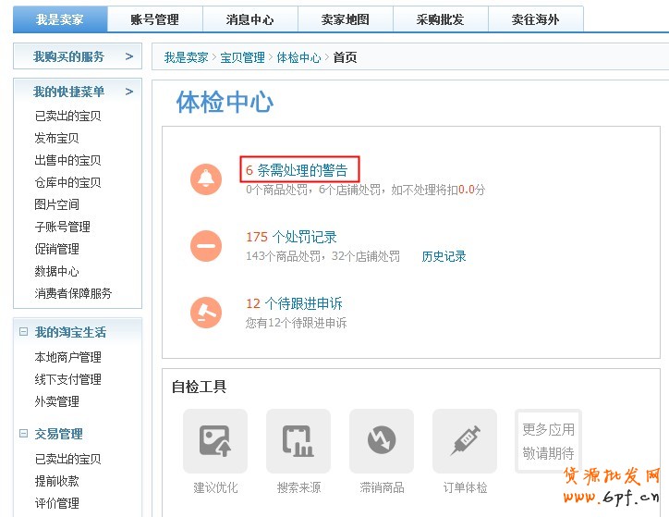Click the gavel appeals icon

(205, 313)
